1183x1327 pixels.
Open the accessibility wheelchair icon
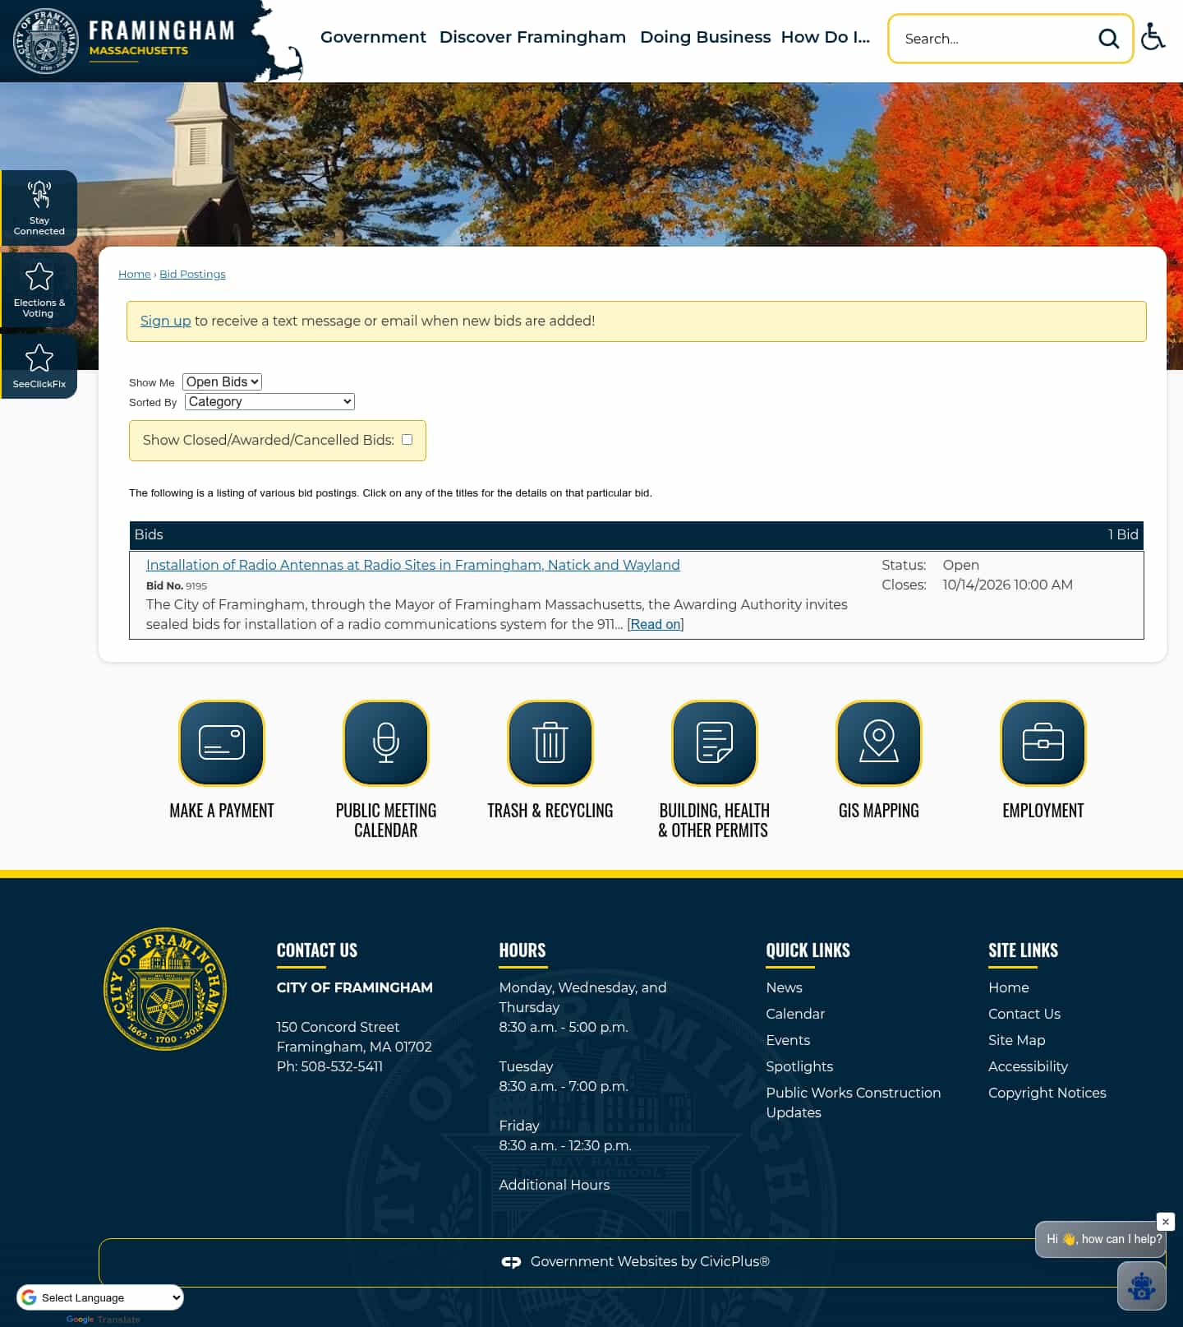pos(1153,37)
